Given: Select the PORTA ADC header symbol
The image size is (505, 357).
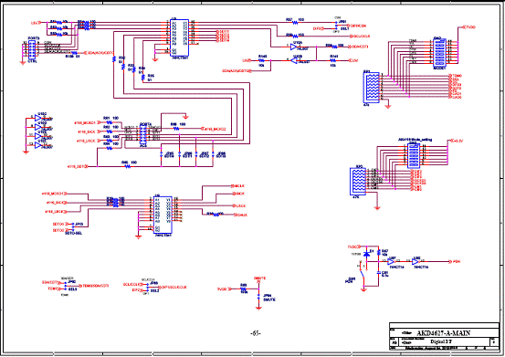Looking at the screenshot, I should click(x=142, y=134).
